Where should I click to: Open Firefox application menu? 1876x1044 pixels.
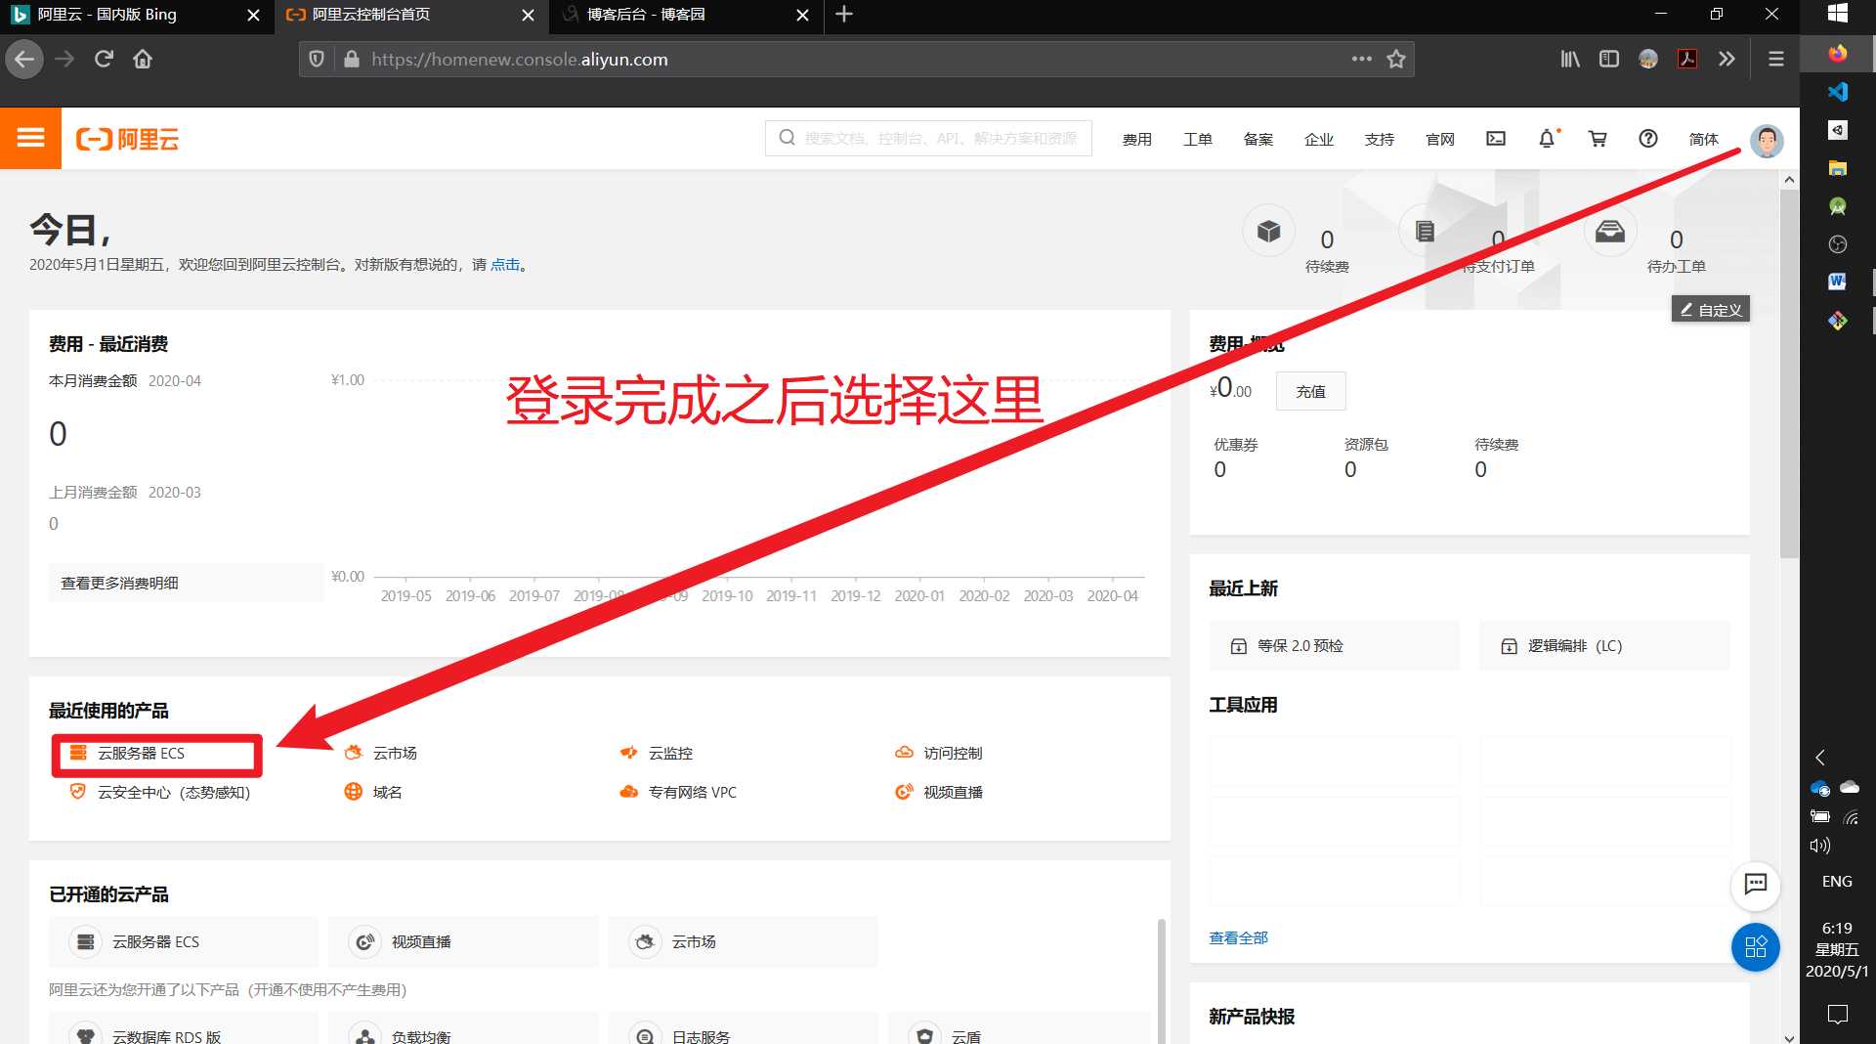tap(1776, 59)
